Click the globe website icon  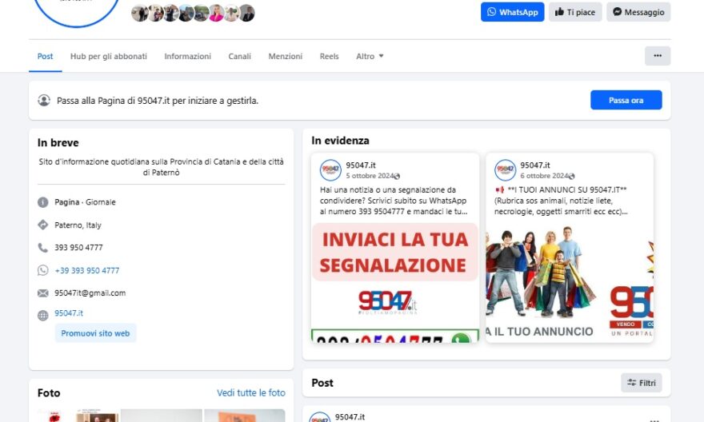tap(42, 315)
